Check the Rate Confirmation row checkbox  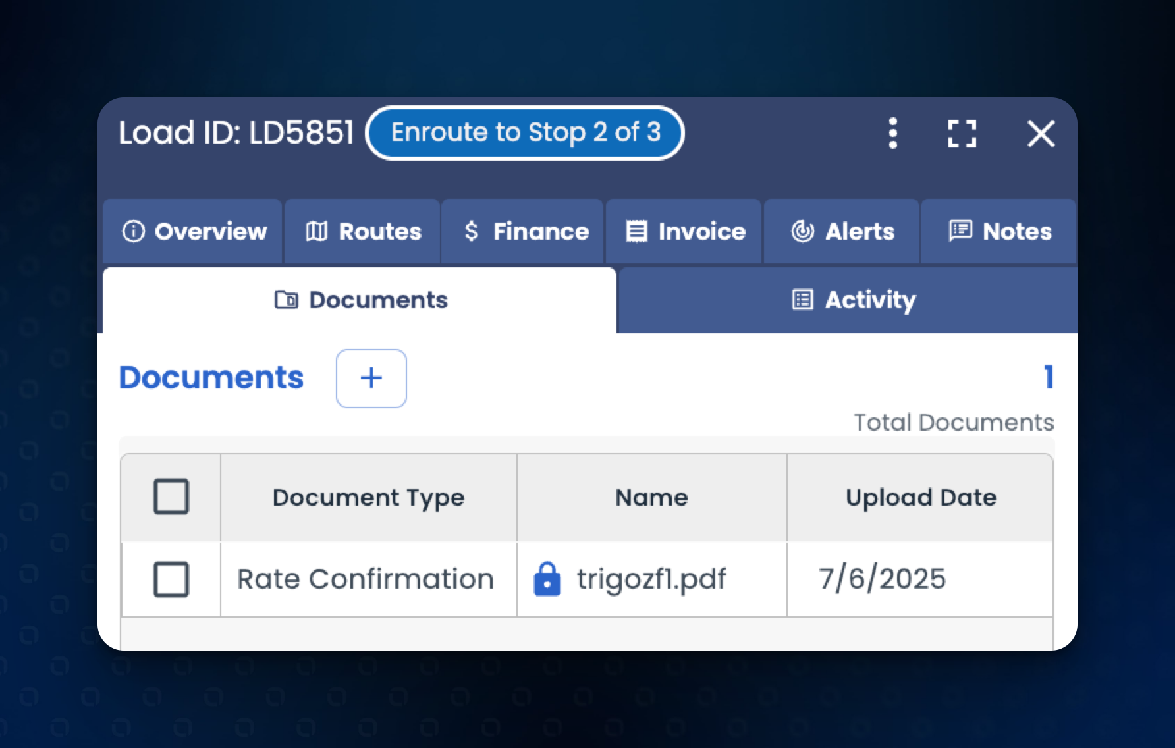(x=171, y=579)
